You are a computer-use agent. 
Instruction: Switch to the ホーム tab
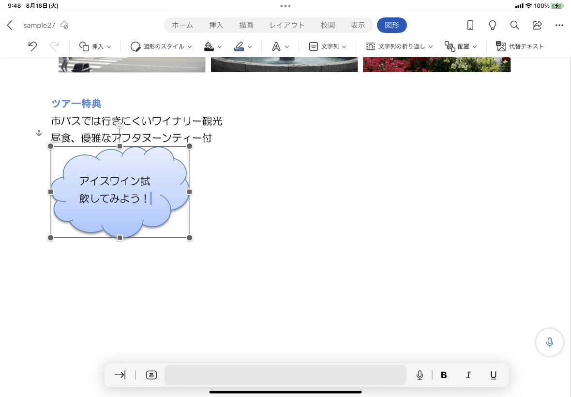pos(182,25)
